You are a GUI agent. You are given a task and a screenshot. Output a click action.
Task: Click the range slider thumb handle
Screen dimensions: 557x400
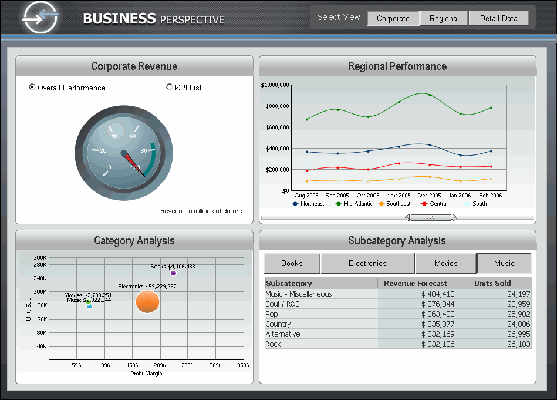pos(431,217)
